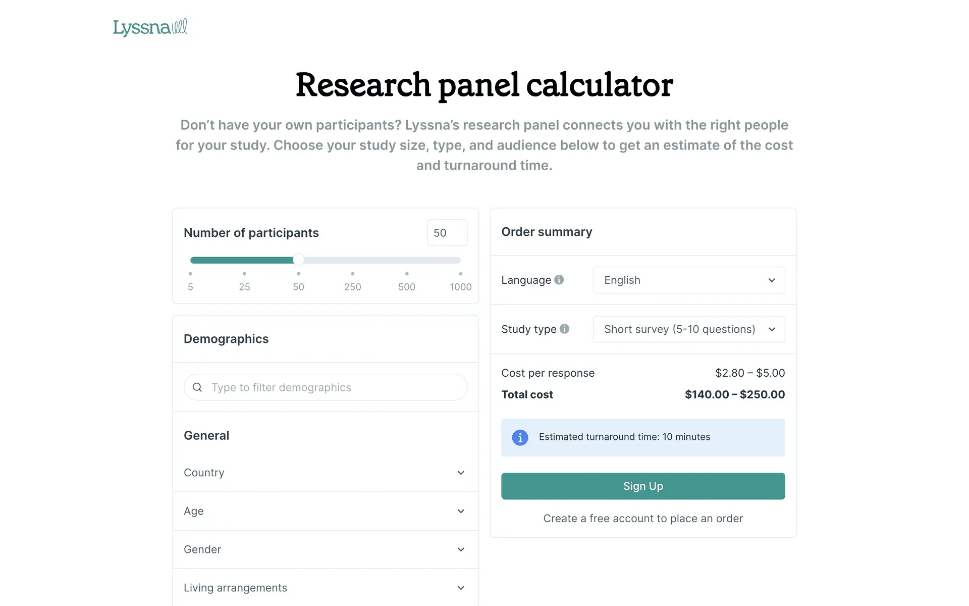Click the number of participants input box

447,233
